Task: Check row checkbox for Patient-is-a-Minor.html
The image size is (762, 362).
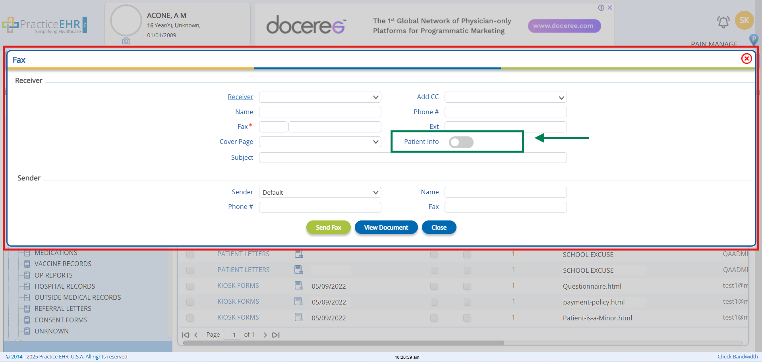Action: tap(190, 318)
